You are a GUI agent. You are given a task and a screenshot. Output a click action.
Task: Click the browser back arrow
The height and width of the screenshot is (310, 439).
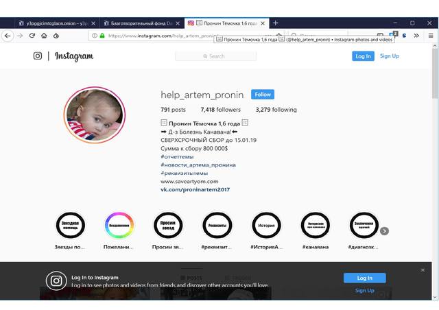click(x=8, y=36)
